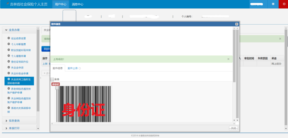
Task: Open 职业技能补贴申报 in sidebar
Action: tap(21, 50)
